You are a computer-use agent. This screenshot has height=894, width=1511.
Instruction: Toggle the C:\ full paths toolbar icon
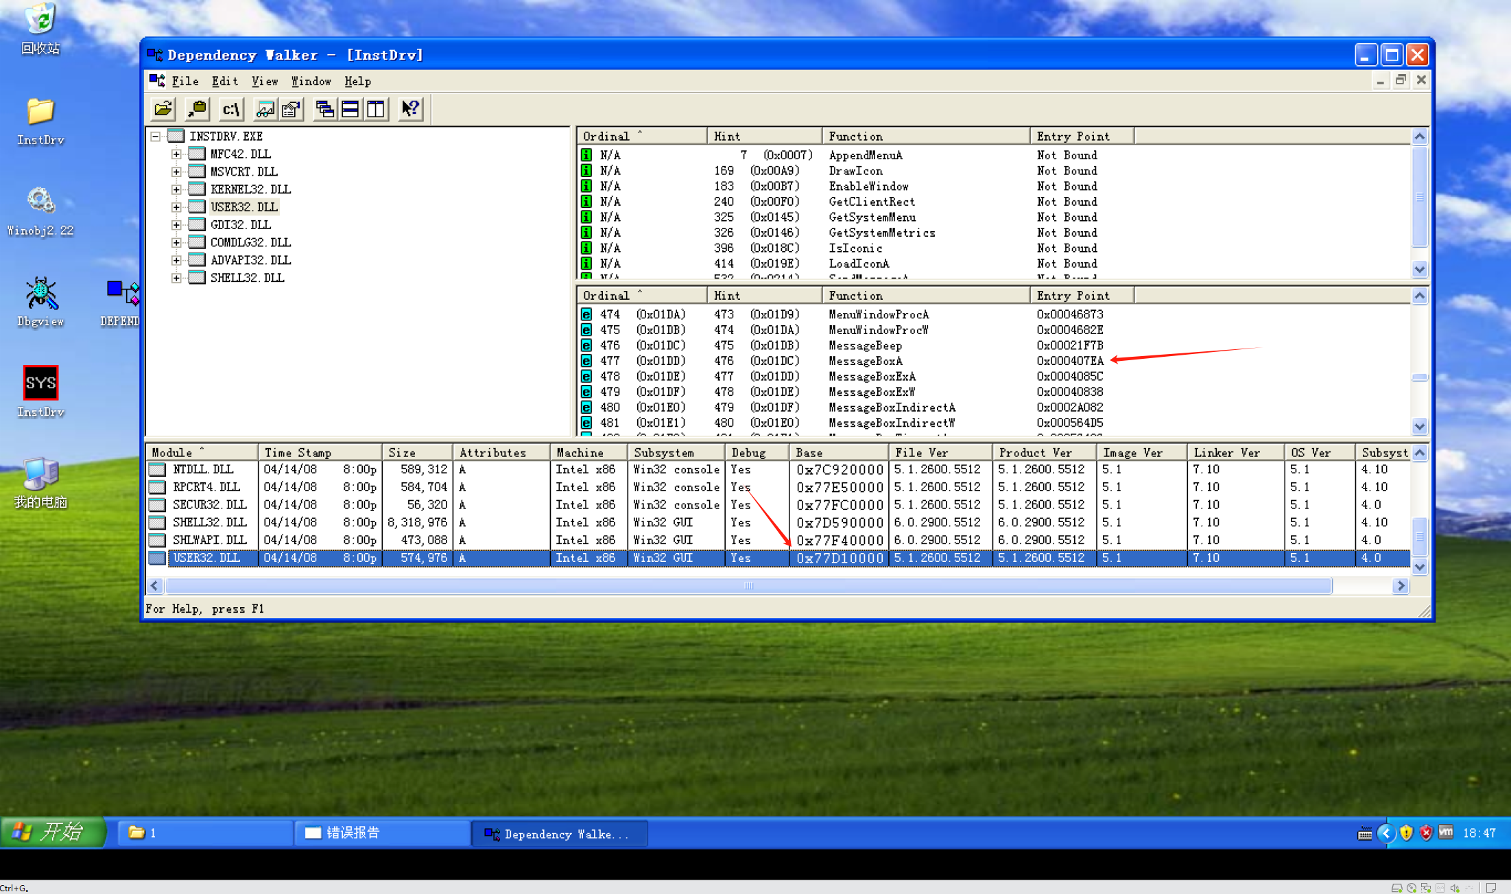(x=230, y=109)
